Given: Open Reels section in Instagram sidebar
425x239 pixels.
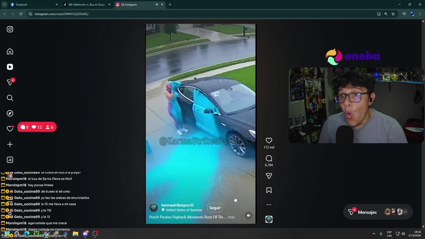Looking at the screenshot, I should (x=10, y=67).
